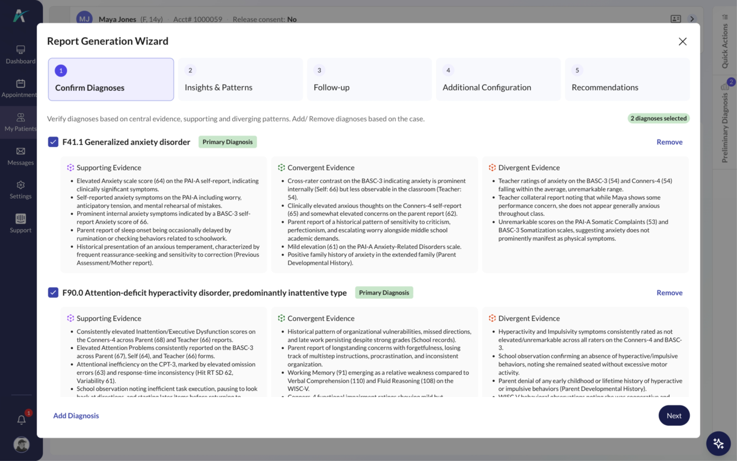
Task: Click Convergent Evidence icon under F41.1
Action: tap(281, 168)
